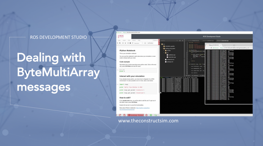
Task: Click the explorer settings gear icon
Action: coord(180,40)
